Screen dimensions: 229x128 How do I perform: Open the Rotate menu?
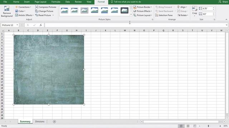tap(183, 15)
